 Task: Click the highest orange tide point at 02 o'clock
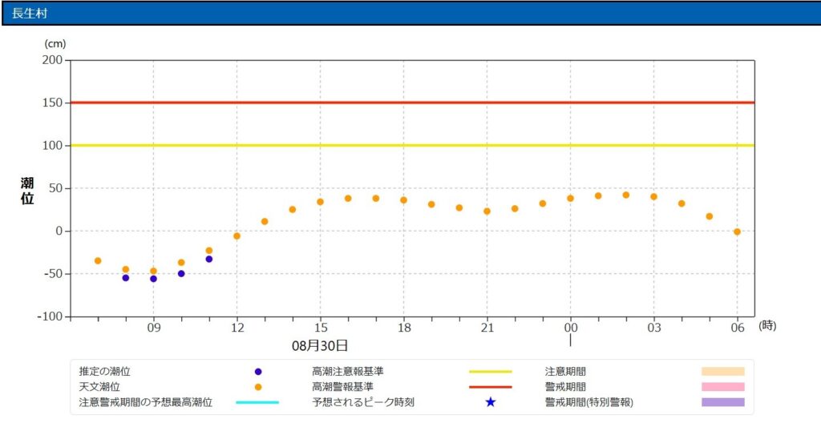(625, 195)
